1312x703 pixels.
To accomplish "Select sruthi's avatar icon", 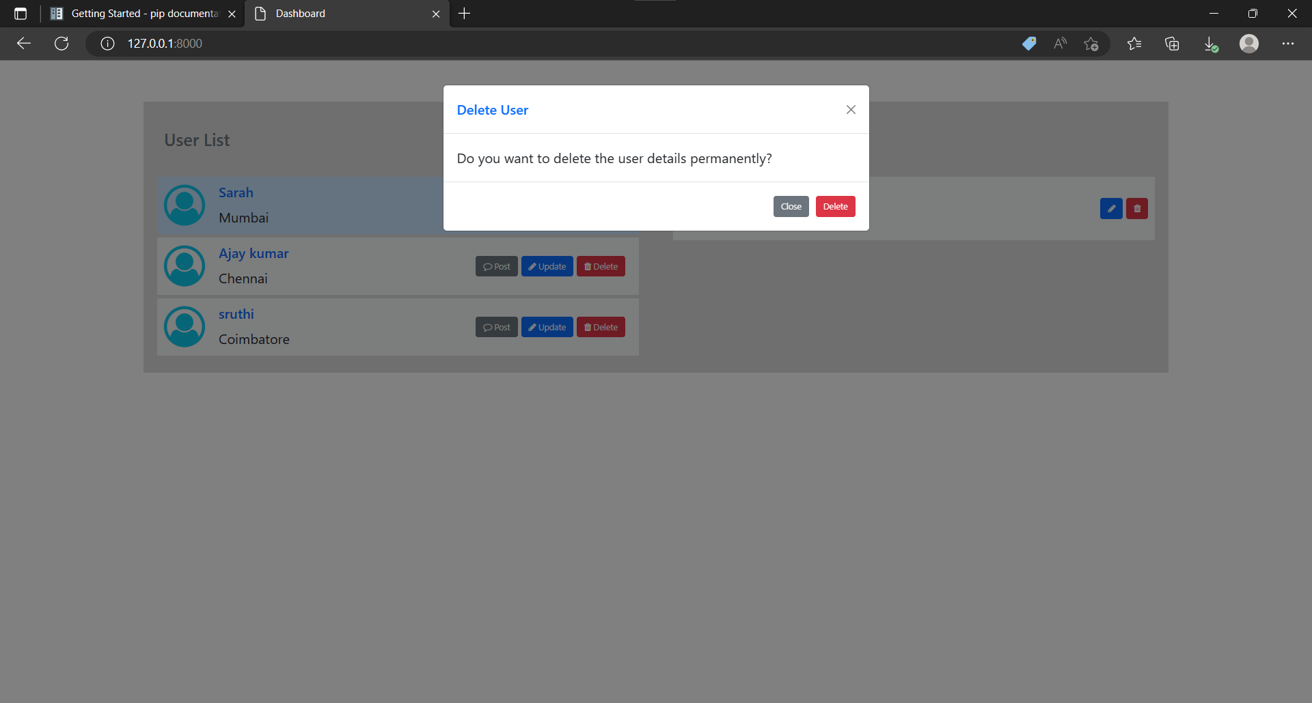I will pos(184,327).
